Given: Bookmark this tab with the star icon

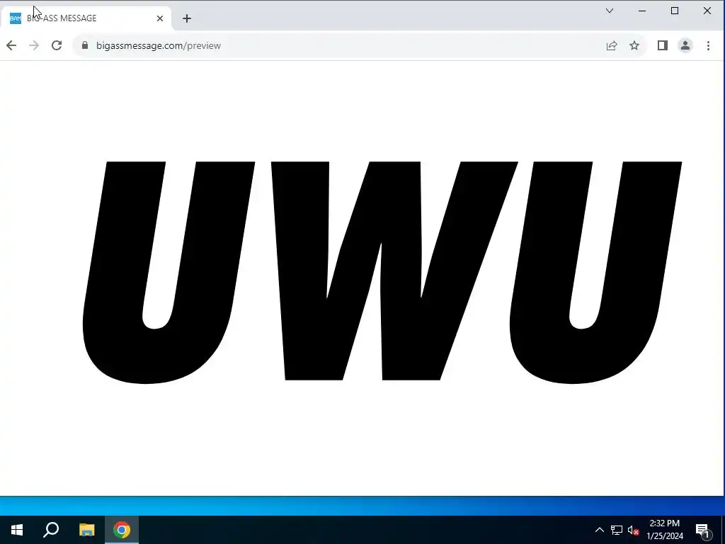Looking at the screenshot, I should (x=634, y=45).
